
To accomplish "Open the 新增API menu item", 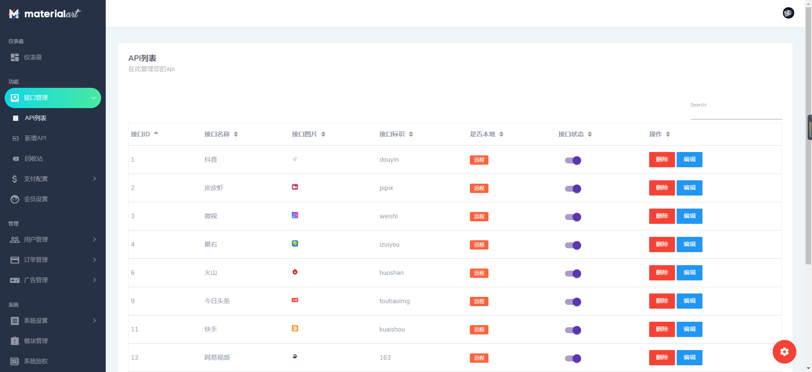I will tap(36, 138).
